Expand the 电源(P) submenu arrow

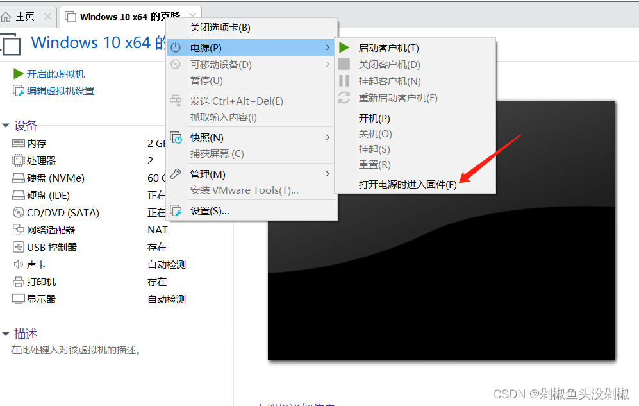coord(328,47)
